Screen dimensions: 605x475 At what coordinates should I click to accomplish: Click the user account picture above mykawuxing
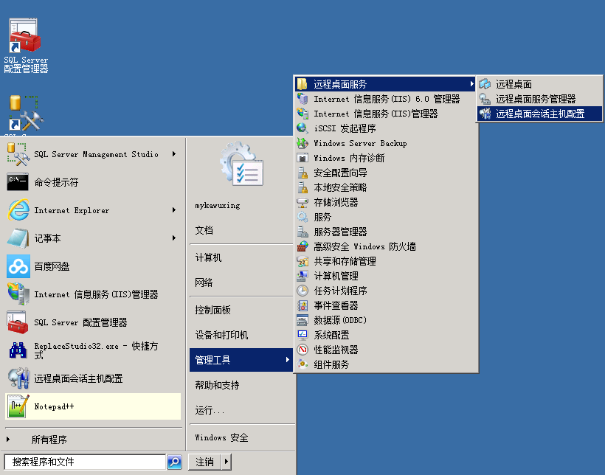[x=242, y=164]
